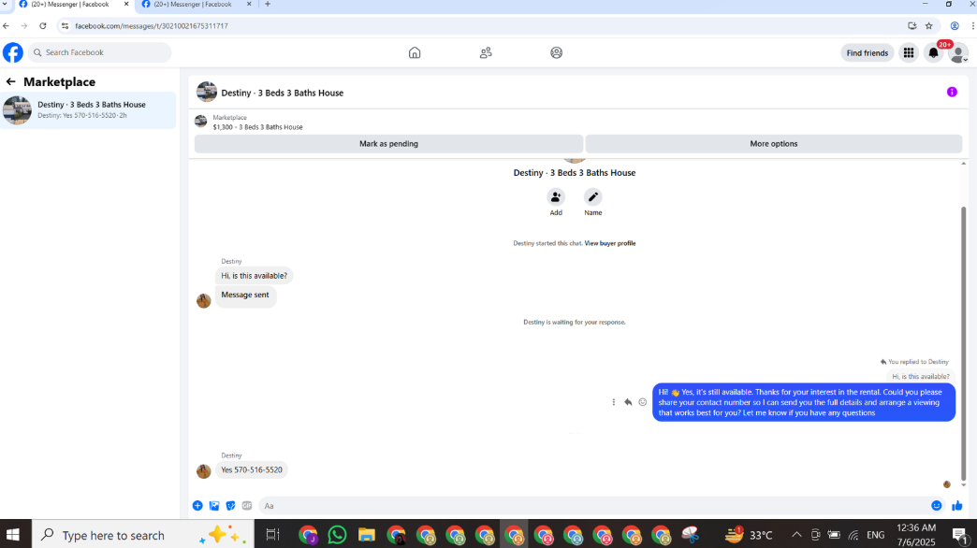Click the 'Hi, is this available?' message from Destiny
The width and height of the screenshot is (977, 548).
pyautogui.click(x=255, y=276)
